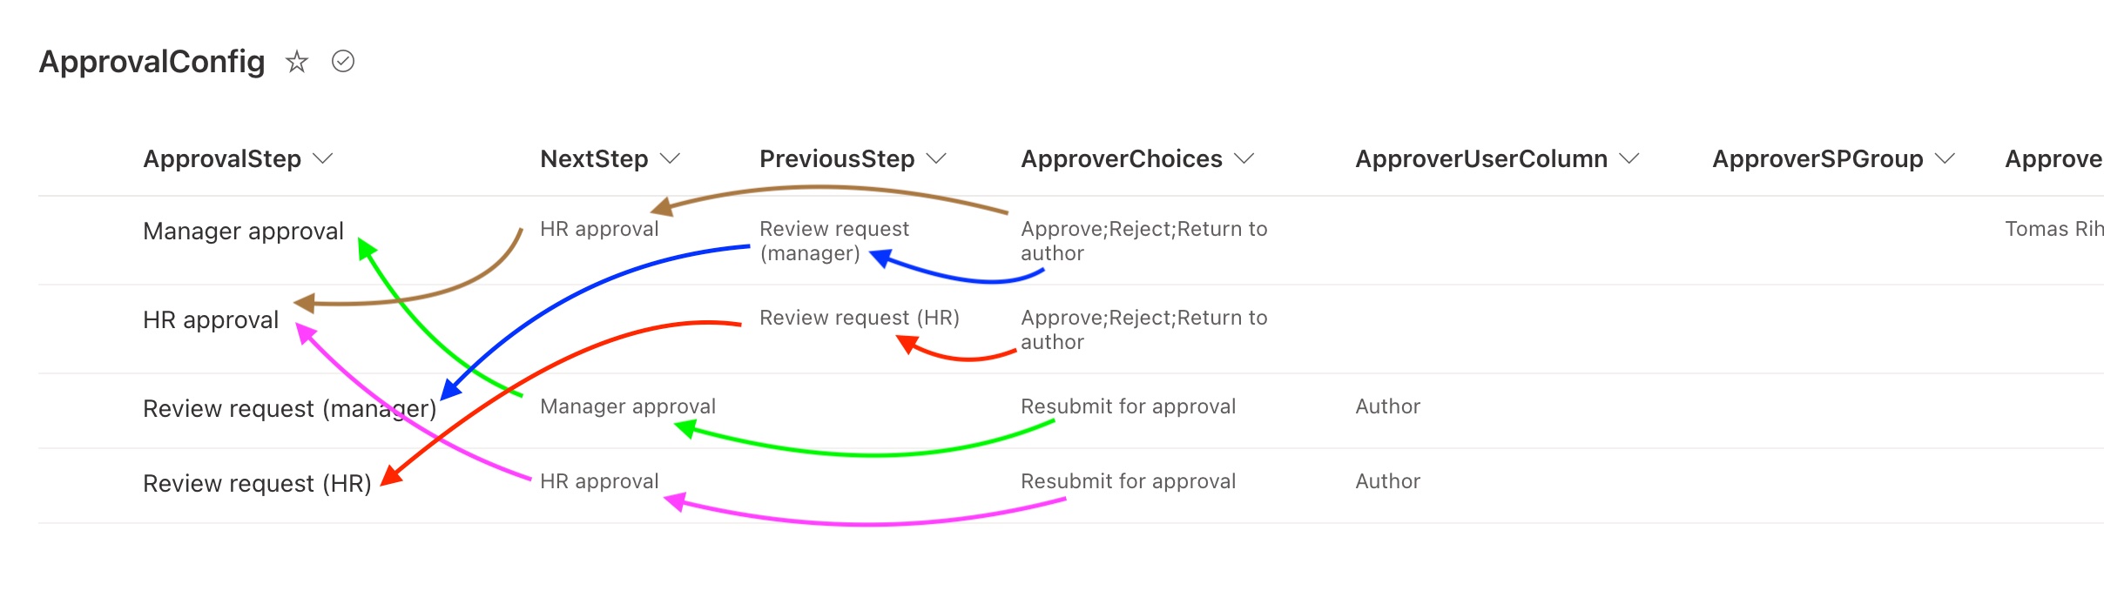Open the NextStep column dropdown
This screenshot has height=604, width=2104.
tap(670, 159)
